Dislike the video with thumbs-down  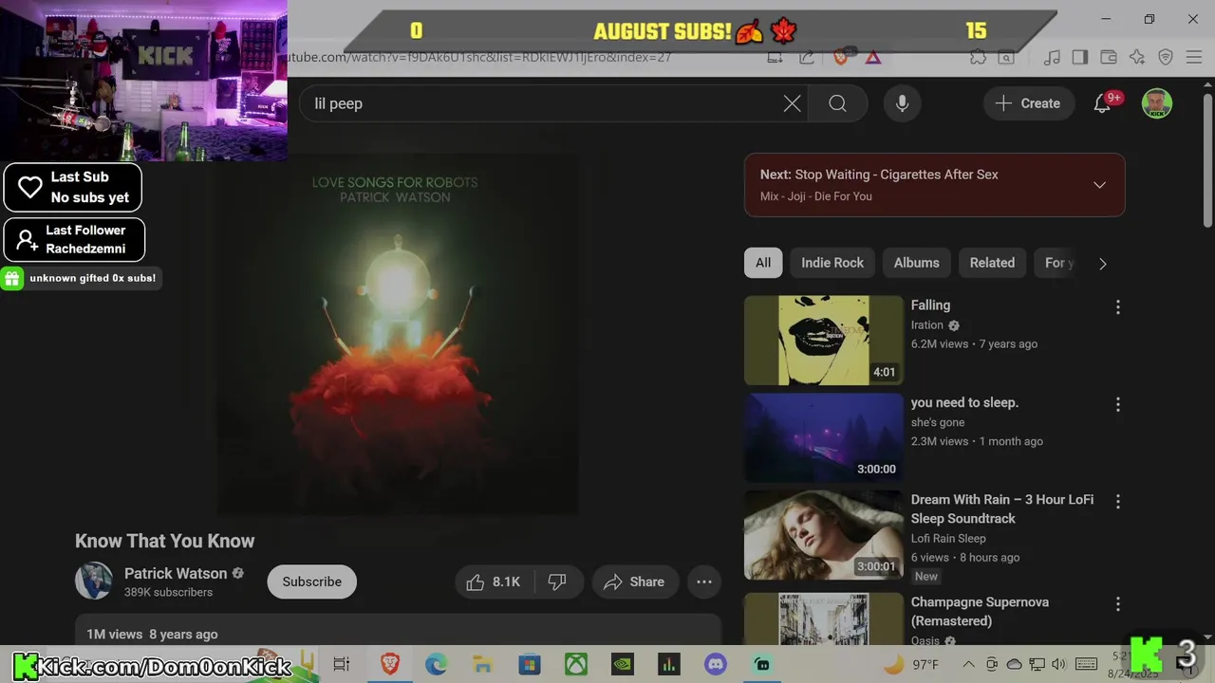pos(557,581)
